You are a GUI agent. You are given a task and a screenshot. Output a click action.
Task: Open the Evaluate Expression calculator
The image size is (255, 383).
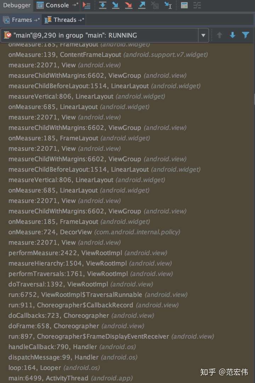pos(184,5)
